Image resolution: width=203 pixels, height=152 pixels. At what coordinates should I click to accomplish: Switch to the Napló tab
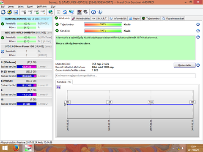coord(134,19)
